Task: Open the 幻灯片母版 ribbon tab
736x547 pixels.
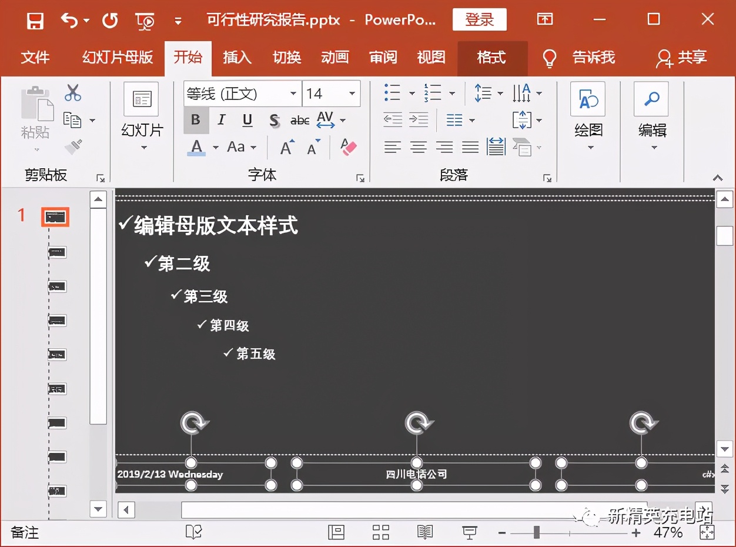Action: (116, 58)
